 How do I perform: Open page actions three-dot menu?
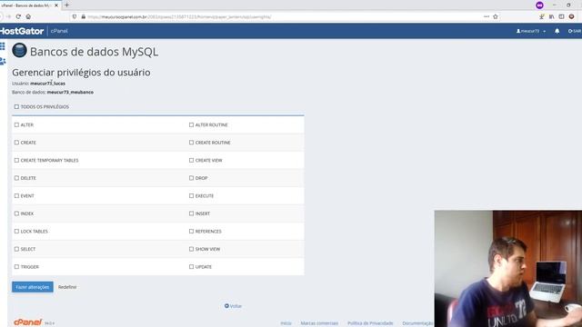pos(487,16)
